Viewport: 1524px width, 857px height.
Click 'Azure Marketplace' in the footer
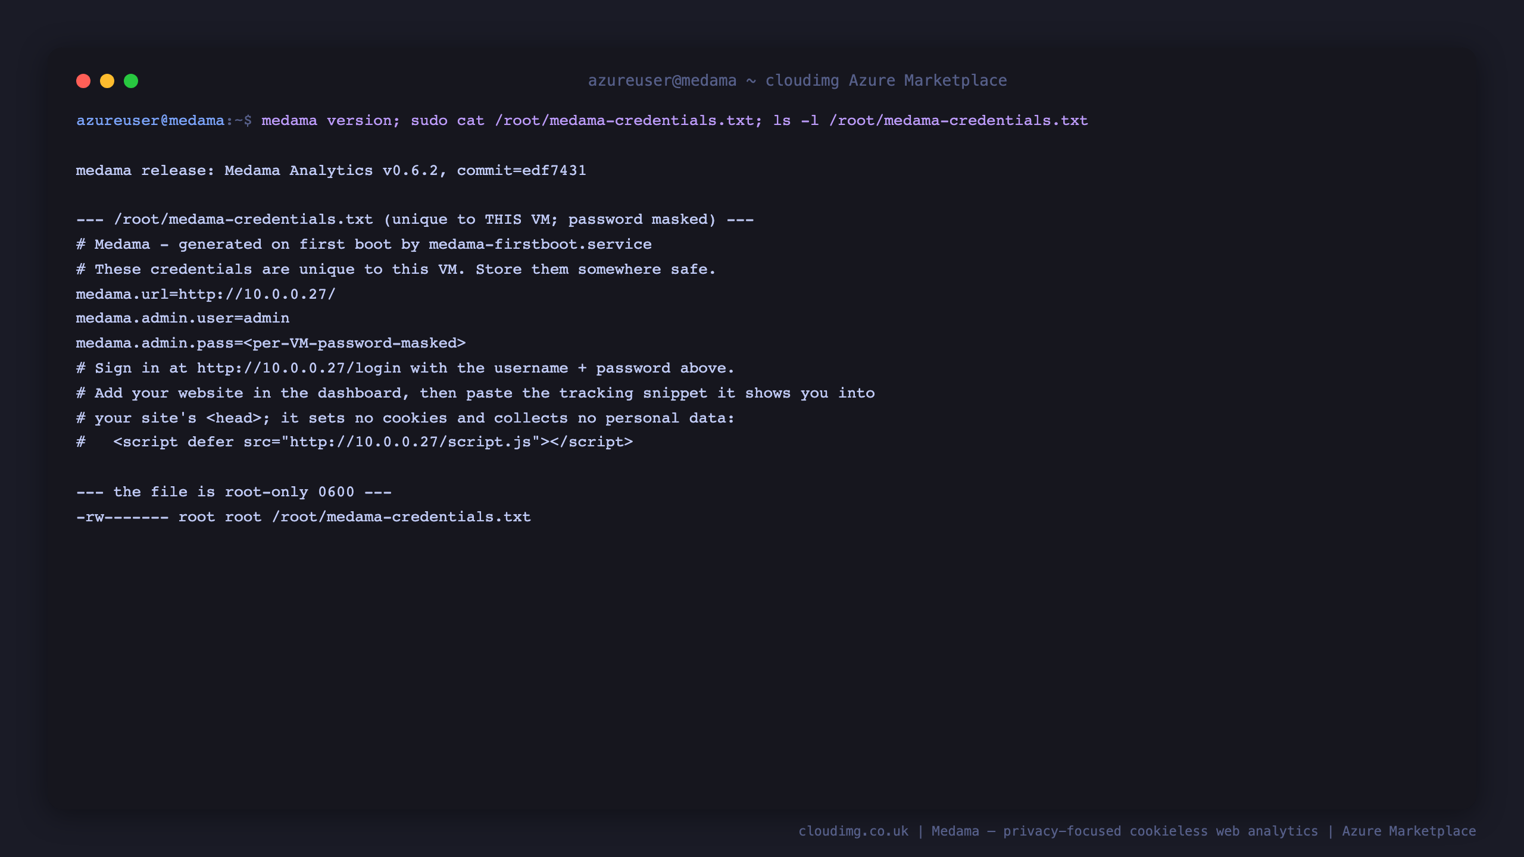coord(1409,831)
